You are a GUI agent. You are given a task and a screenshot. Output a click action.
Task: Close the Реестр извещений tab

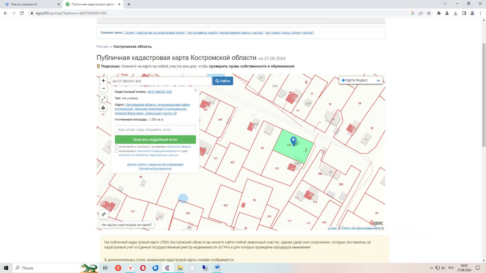pyautogui.click(x=58, y=4)
